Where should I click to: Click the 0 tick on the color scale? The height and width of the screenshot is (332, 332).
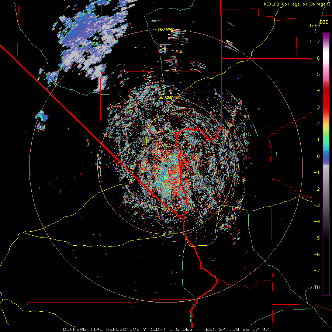tap(318, 156)
